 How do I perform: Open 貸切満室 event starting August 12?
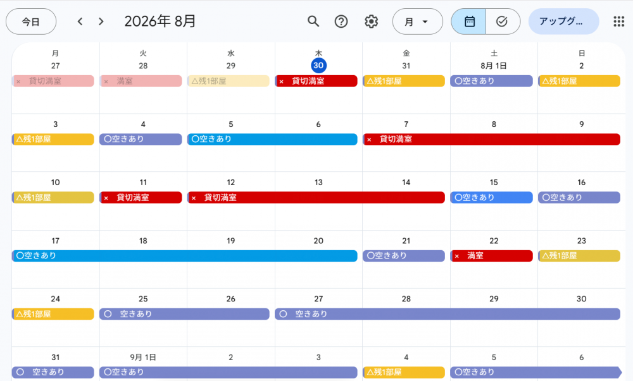(x=316, y=197)
